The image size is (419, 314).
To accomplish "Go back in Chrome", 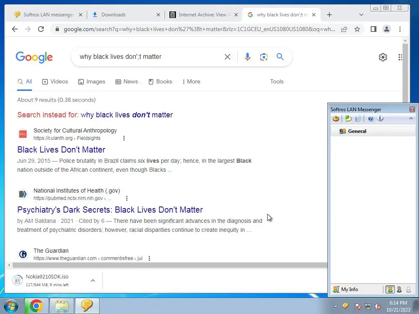I will point(15,29).
